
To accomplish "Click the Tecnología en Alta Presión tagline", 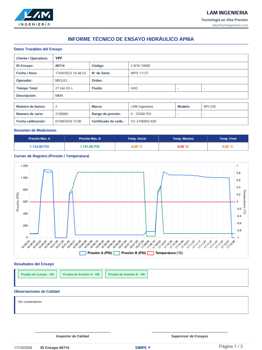I will pos(224,20).
